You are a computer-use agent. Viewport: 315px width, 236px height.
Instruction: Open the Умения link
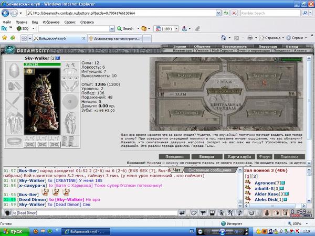[x=202, y=50]
